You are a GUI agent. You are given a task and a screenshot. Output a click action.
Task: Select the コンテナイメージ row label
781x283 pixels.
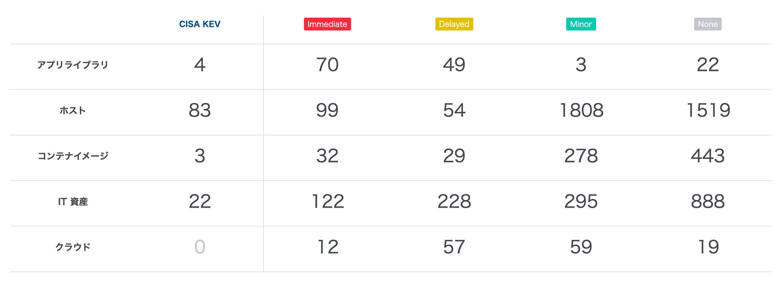point(72,156)
